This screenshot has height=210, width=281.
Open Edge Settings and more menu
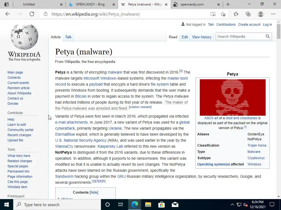[273, 14]
